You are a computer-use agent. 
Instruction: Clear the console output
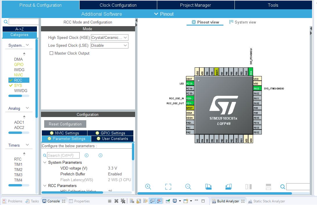[132, 201]
